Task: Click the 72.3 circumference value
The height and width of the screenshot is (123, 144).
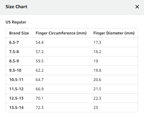Action: click(x=40, y=107)
